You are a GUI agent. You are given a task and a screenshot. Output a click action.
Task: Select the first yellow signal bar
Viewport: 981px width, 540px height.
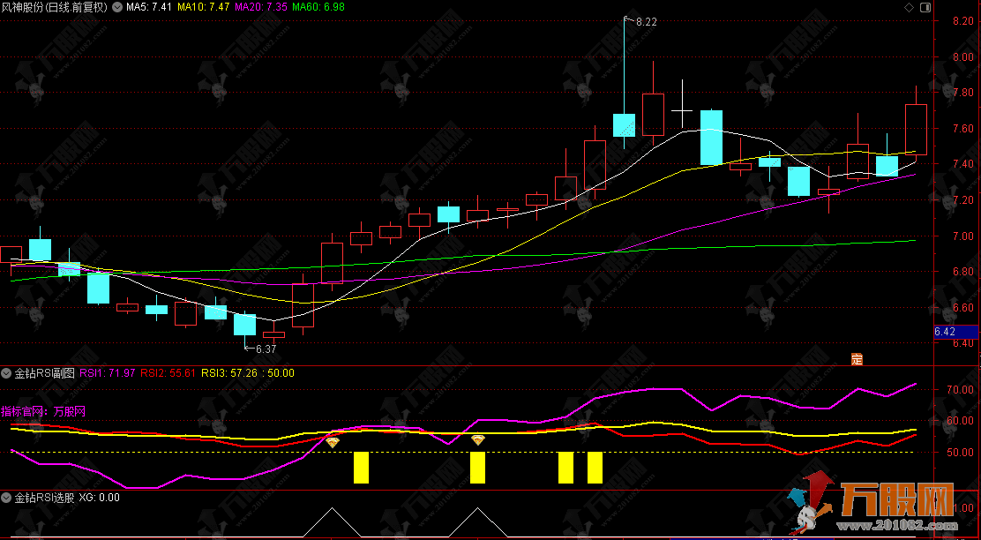tap(361, 468)
